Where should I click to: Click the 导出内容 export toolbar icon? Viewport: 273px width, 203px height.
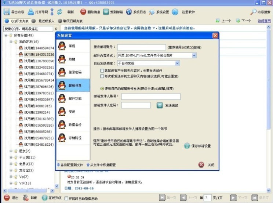(x=7, y=12)
